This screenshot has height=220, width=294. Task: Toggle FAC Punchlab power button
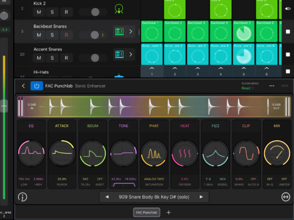(x=36, y=86)
